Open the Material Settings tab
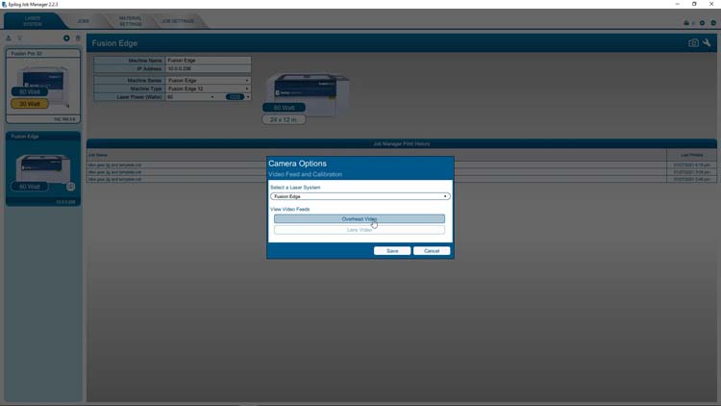Viewport: 721px width, 406px height. [131, 21]
